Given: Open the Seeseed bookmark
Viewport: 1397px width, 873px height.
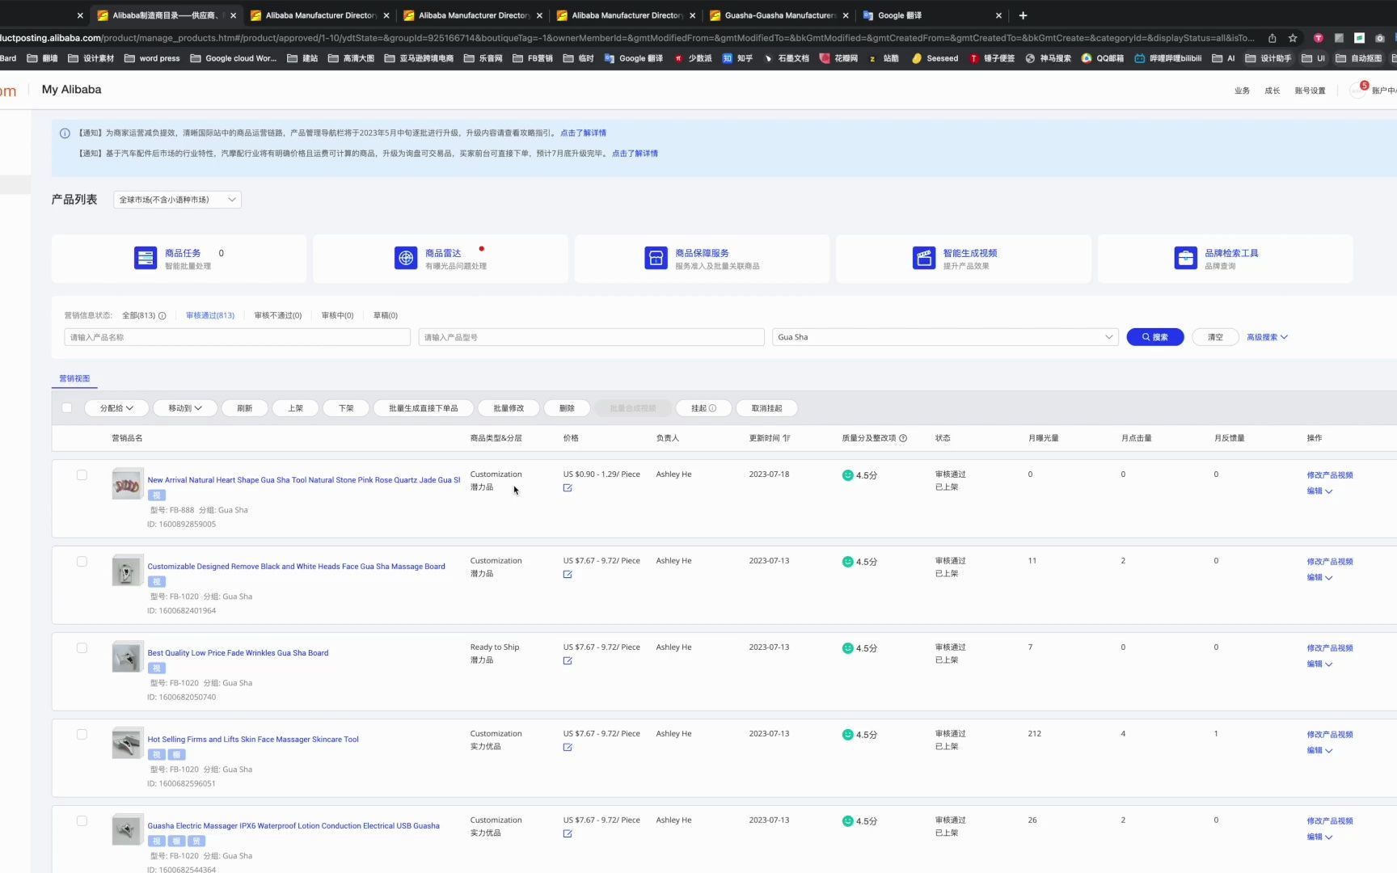Looking at the screenshot, I should point(935,58).
